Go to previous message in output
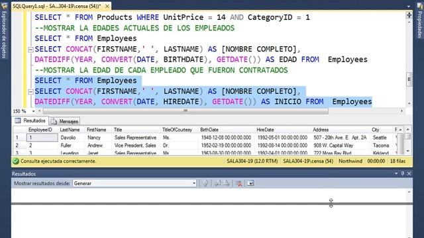Image resolution: width=424 pixels, height=238 pixels. click(x=217, y=183)
